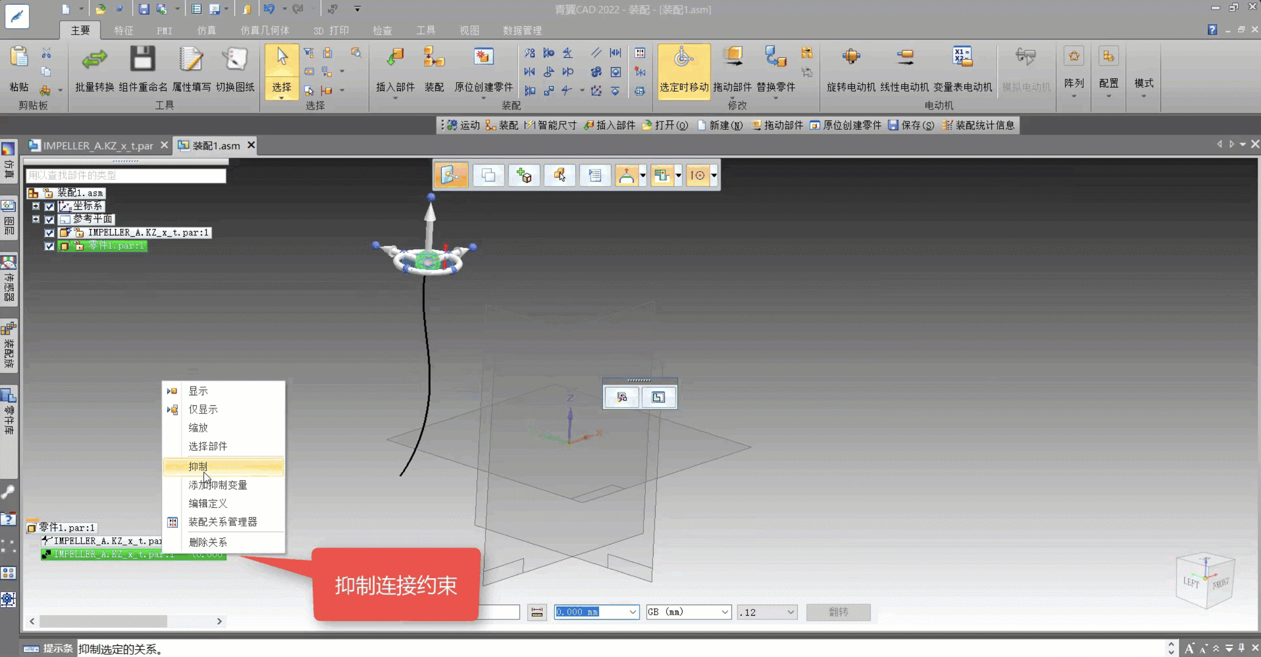Image resolution: width=1261 pixels, height=657 pixels.
Task: Click the Switch Drawing (切换图纸) icon
Action: point(235,59)
